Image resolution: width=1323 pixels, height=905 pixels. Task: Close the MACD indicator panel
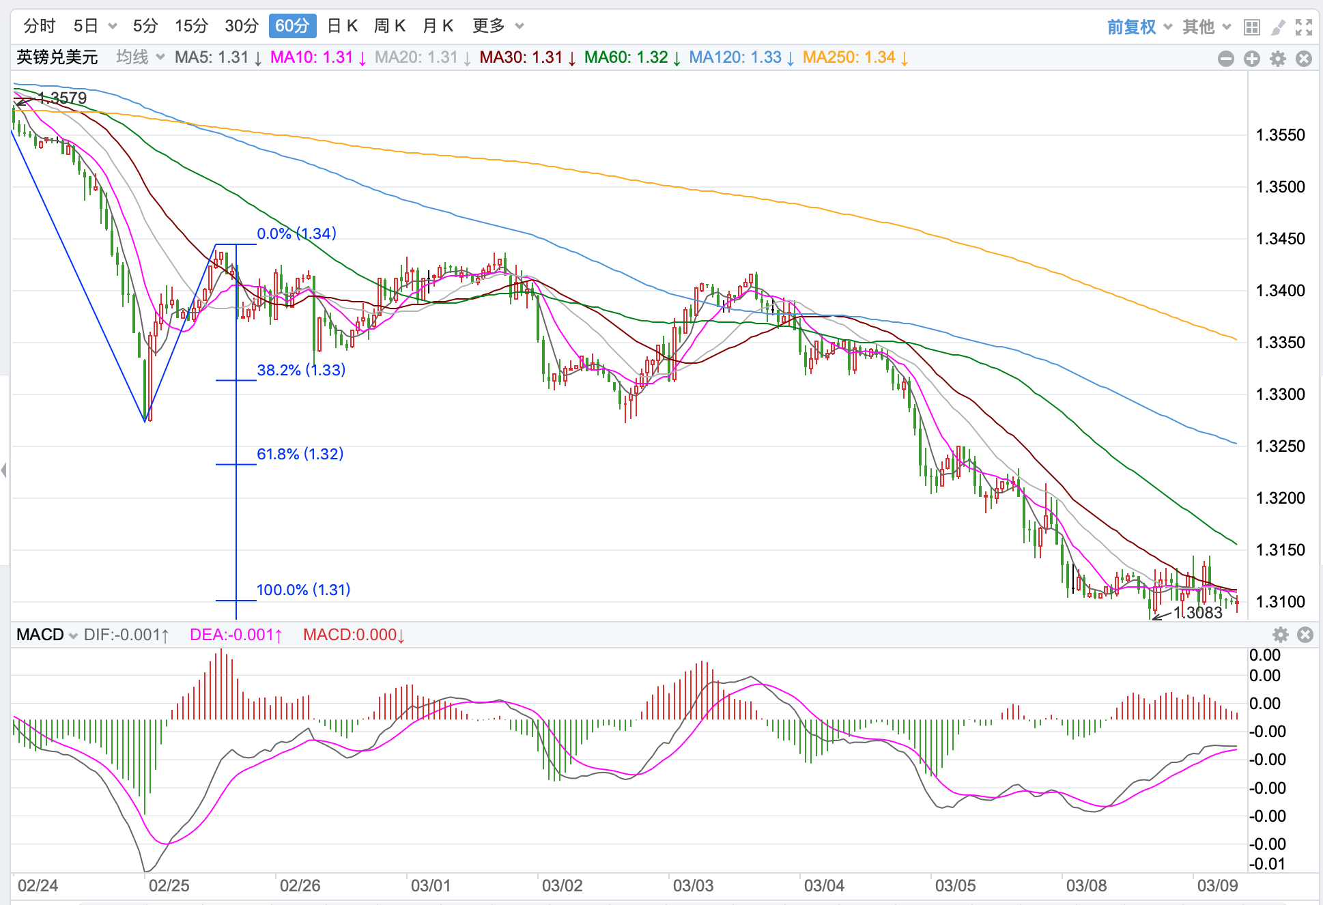[1305, 635]
